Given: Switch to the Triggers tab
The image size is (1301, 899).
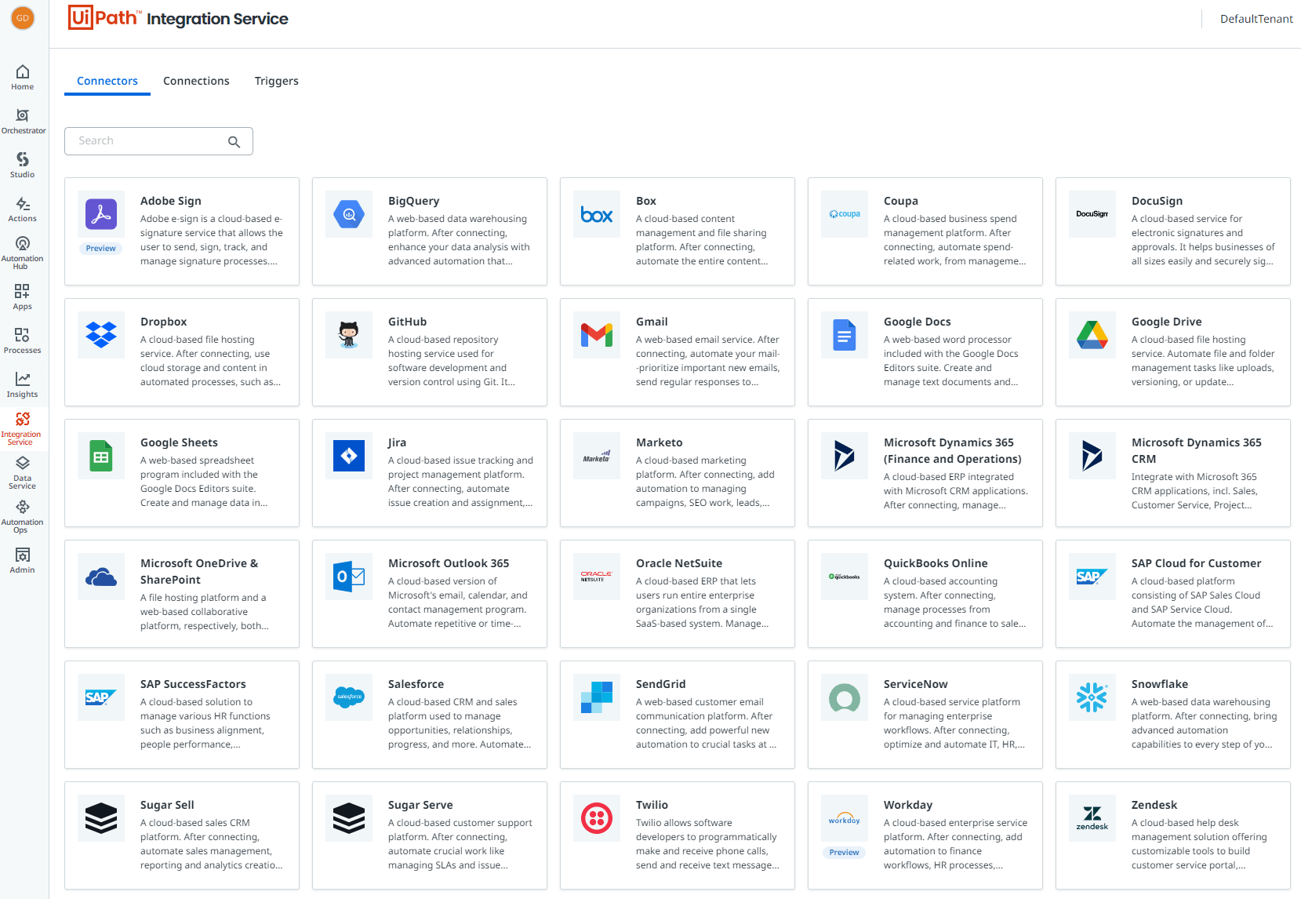Looking at the screenshot, I should point(277,81).
